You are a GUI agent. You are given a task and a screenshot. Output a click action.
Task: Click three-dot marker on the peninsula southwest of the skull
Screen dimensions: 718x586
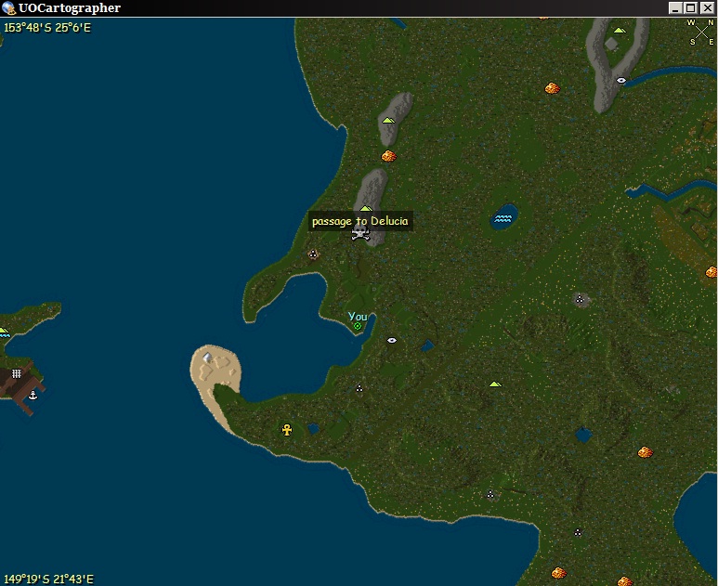(x=313, y=254)
